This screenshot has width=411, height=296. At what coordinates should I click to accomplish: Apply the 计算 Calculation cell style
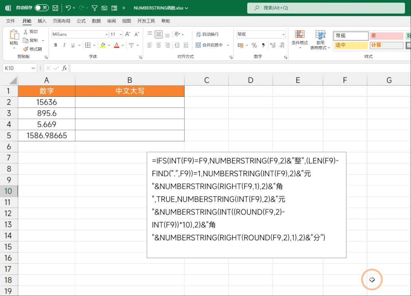pos(386,45)
